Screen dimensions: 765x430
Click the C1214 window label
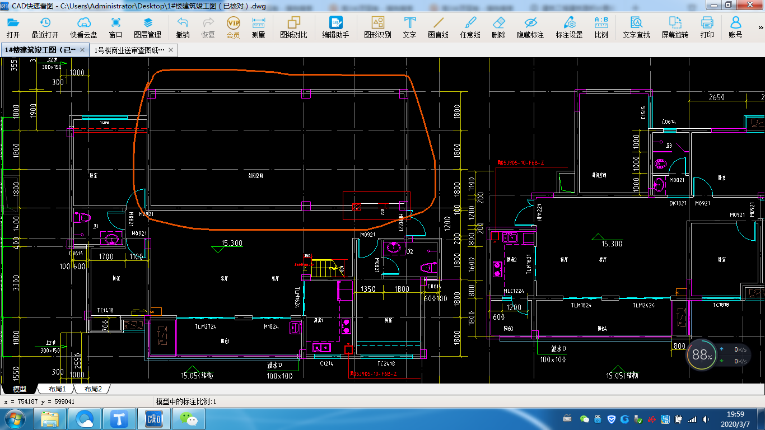(326, 363)
